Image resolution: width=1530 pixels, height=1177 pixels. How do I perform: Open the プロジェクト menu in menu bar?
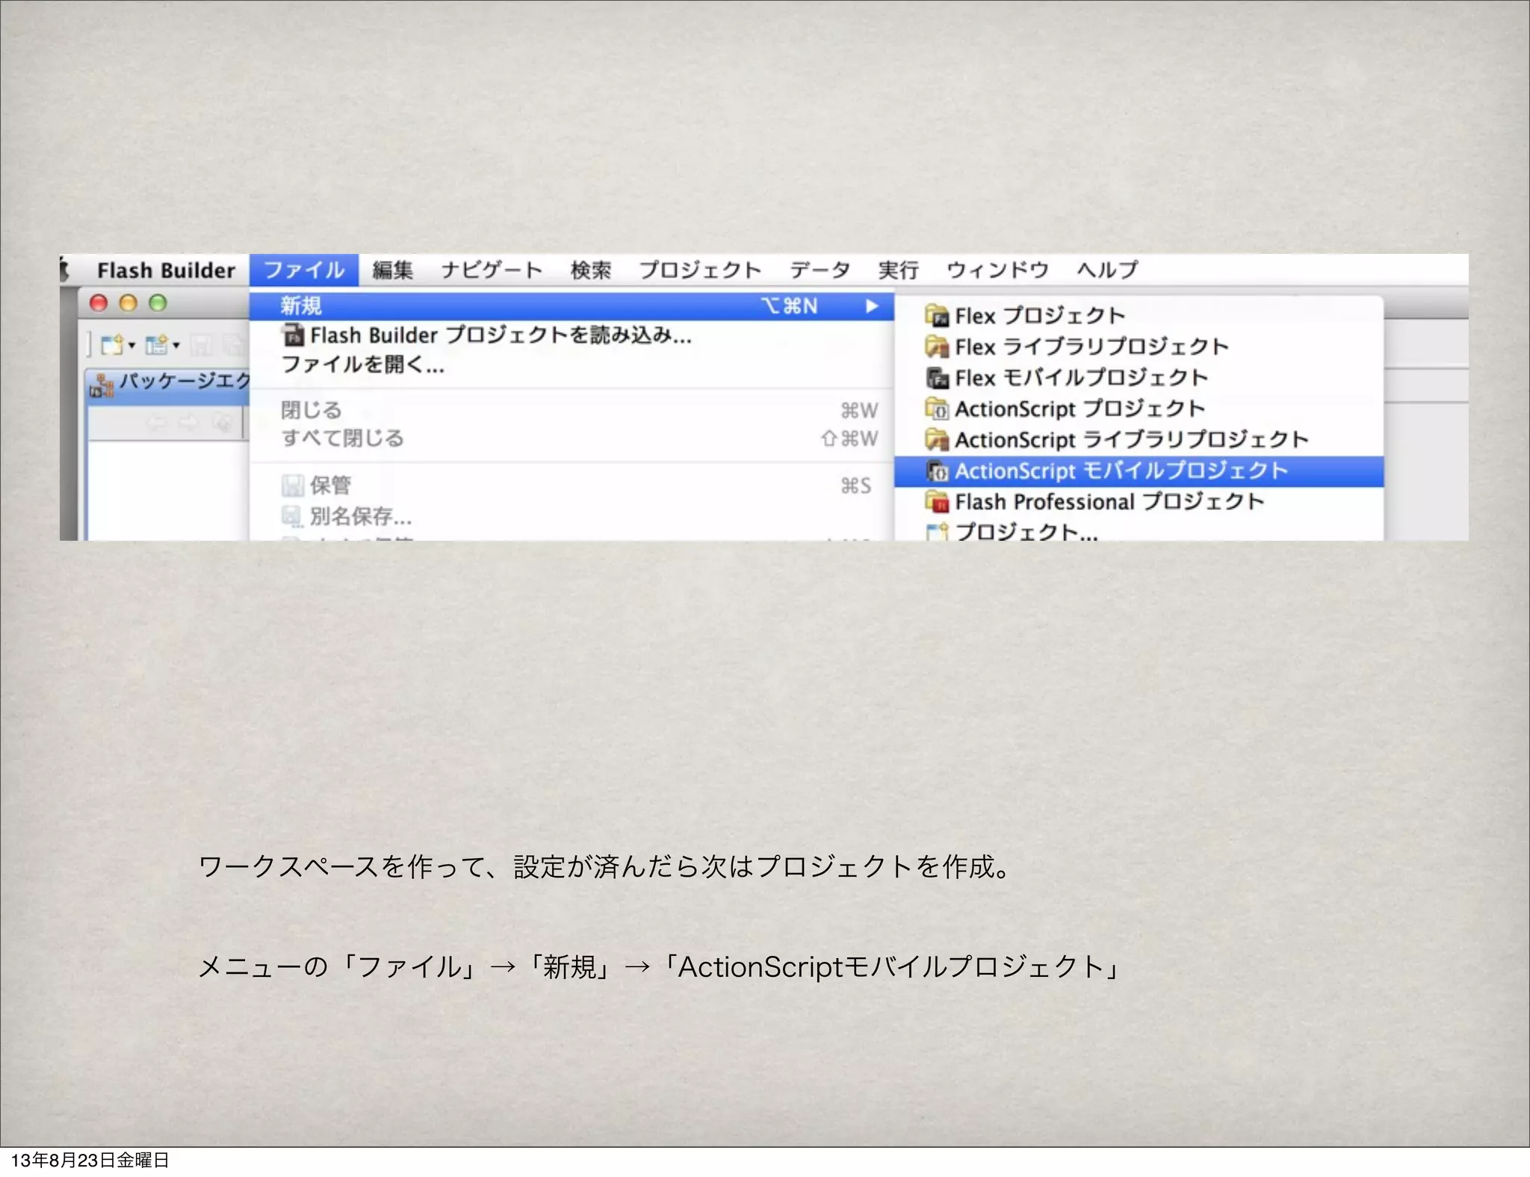(700, 270)
